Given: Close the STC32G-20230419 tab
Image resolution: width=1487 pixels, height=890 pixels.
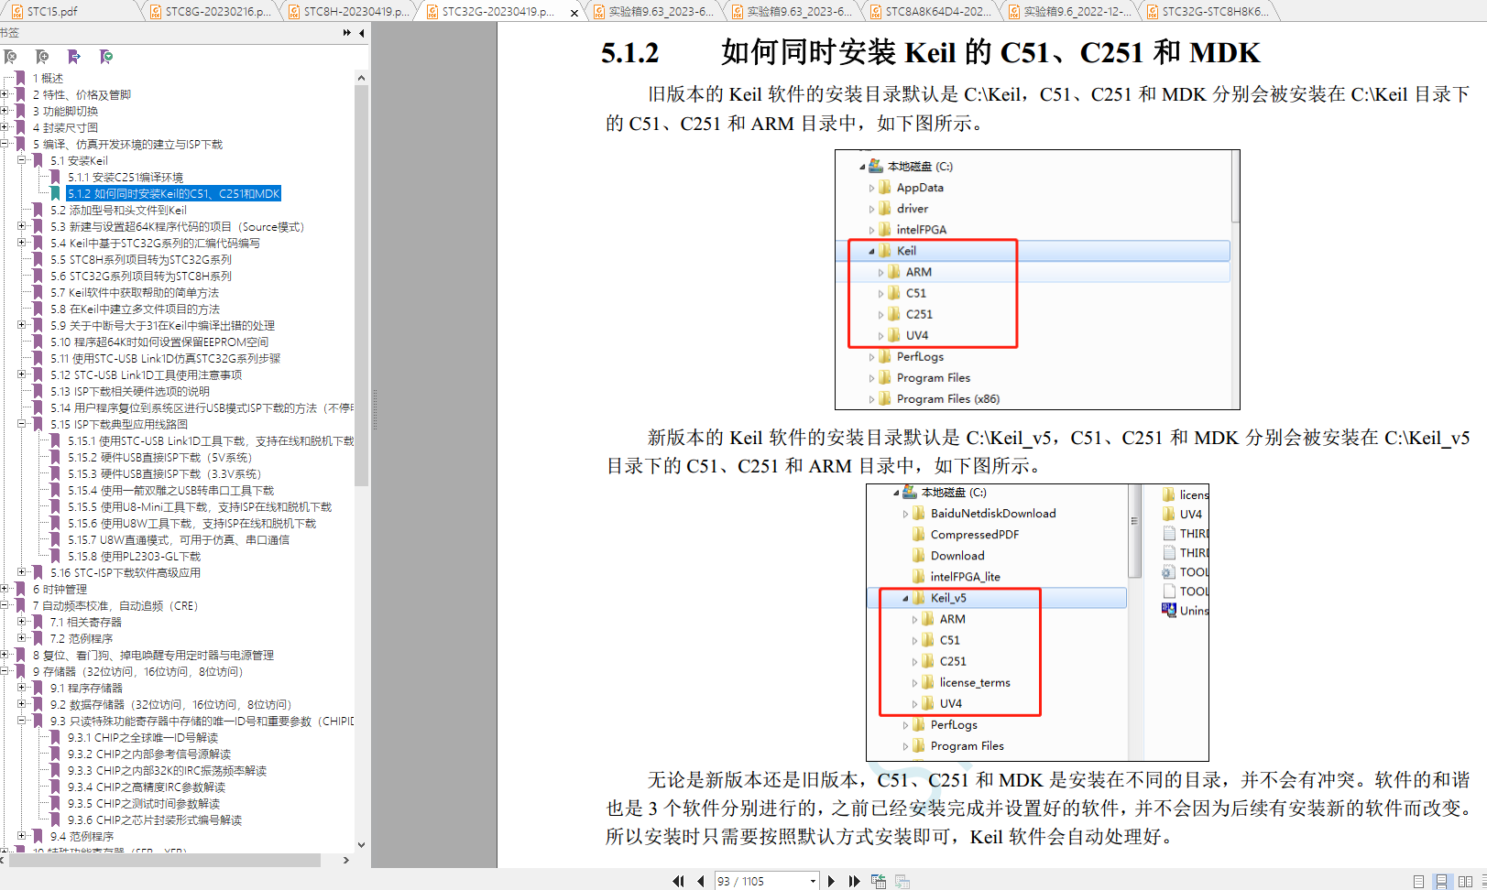Looking at the screenshot, I should coord(574,13).
